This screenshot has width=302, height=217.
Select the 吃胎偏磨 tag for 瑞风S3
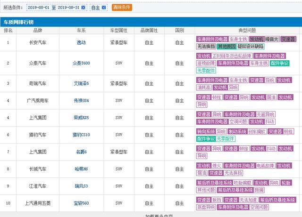coord(243,183)
